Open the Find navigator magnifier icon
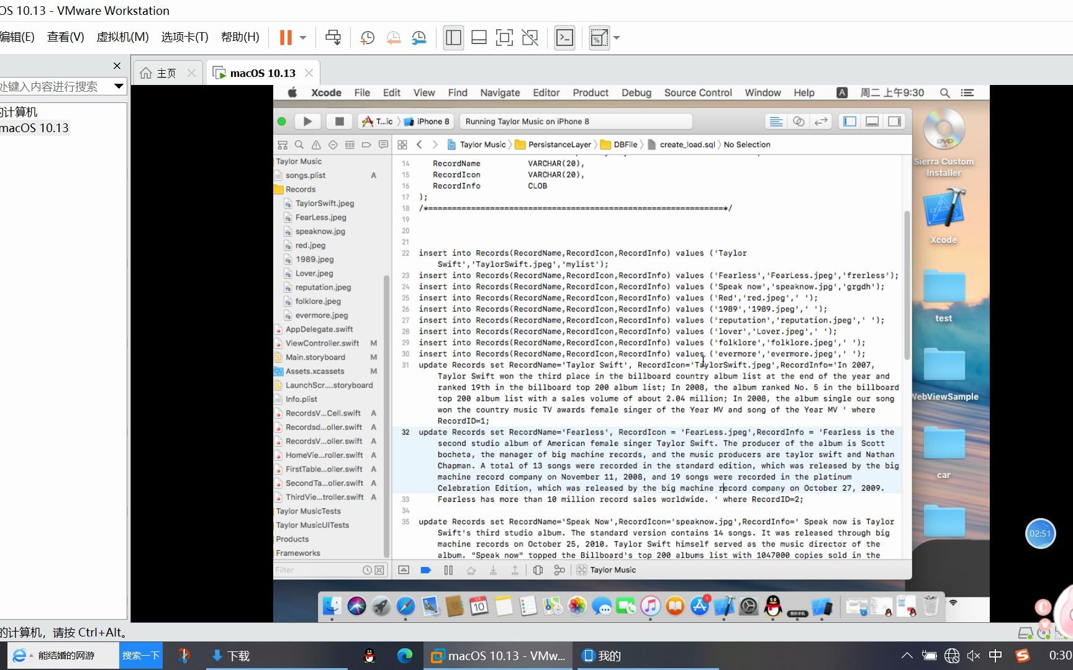 [x=299, y=145]
